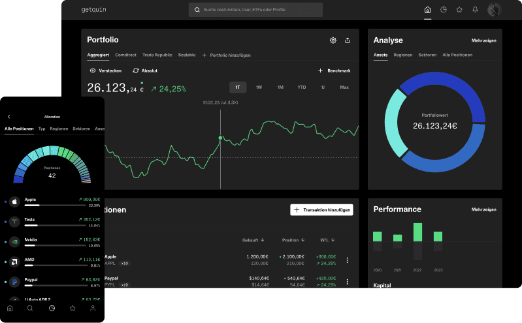The height and width of the screenshot is (323, 522).
Task: Select Sektoren tab in mobile Allocation
Action: pyautogui.click(x=81, y=129)
